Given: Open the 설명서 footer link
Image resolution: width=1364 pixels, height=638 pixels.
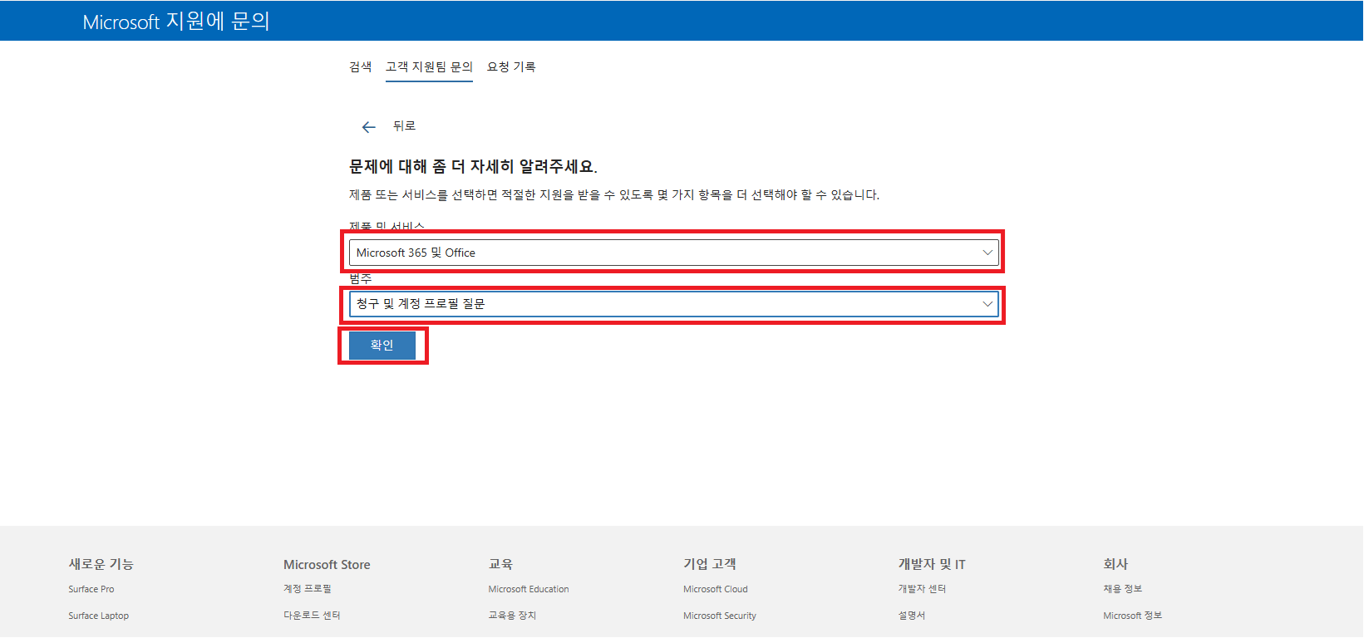Looking at the screenshot, I should 912,616.
